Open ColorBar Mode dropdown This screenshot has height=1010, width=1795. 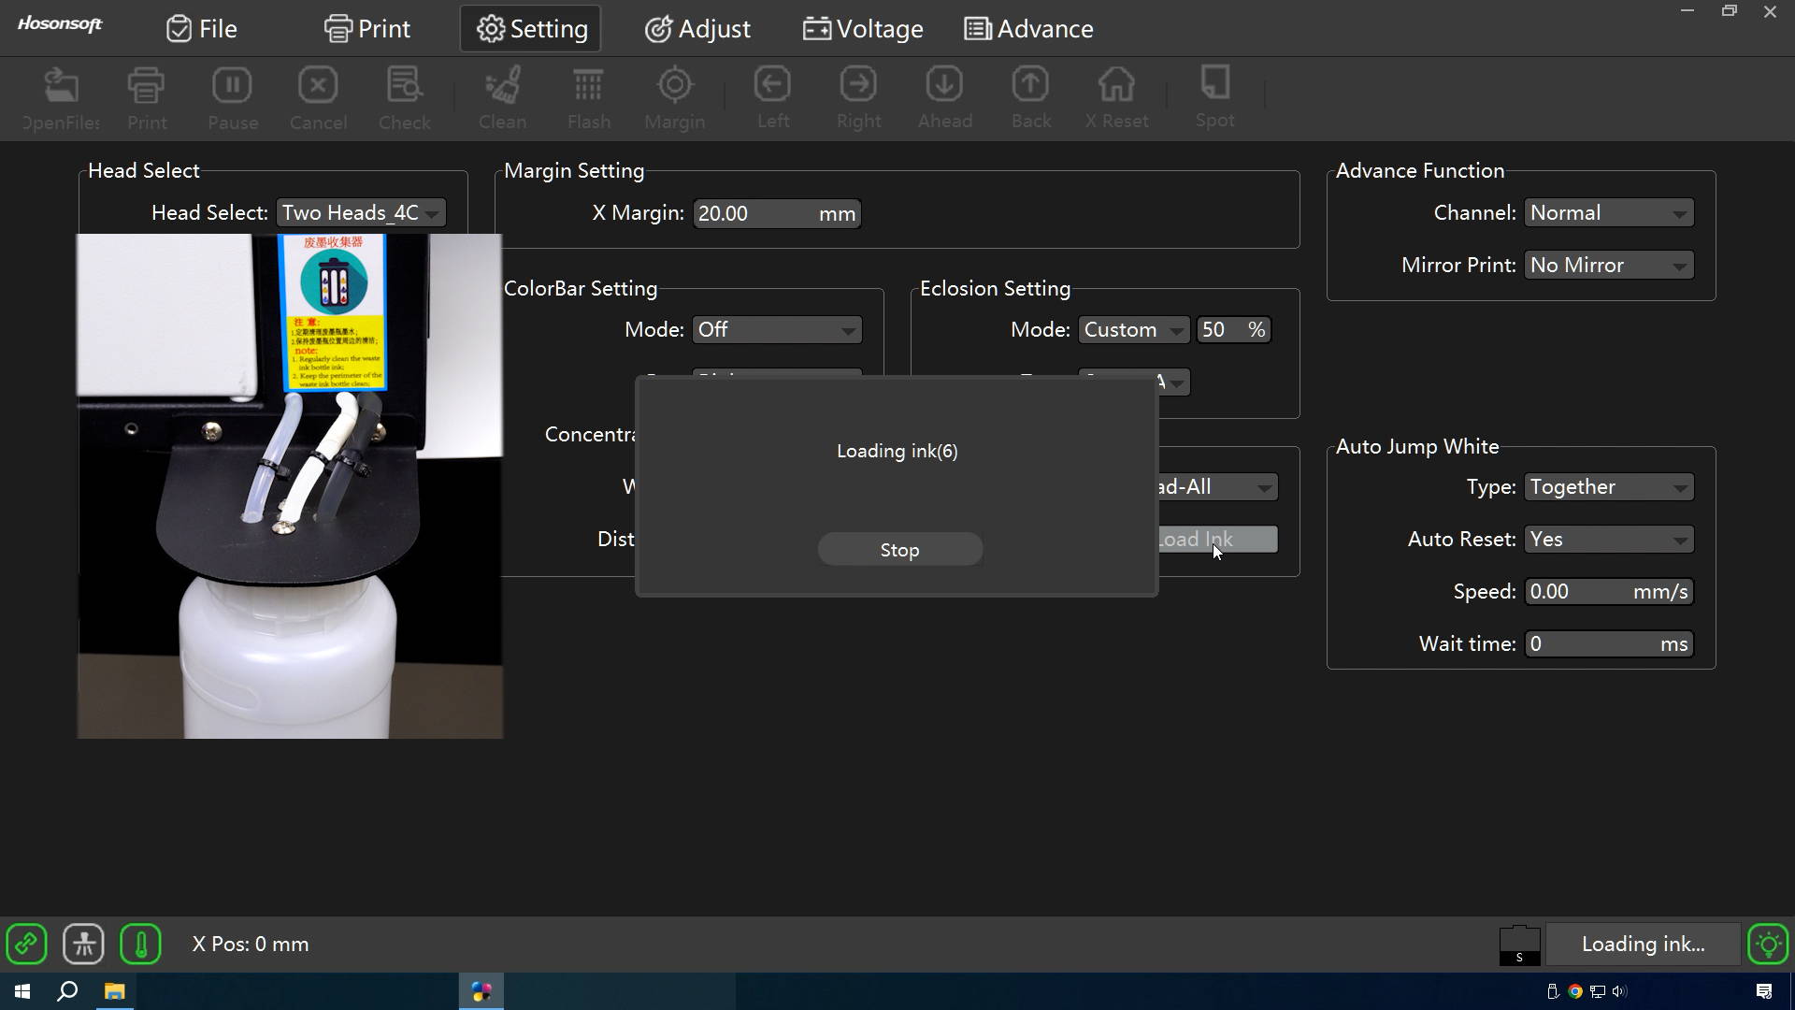777,330
